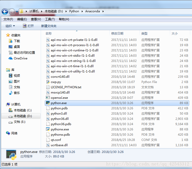Screen dimensions: 192x169
Task: Select python.exe application icon
Action: click(48, 103)
